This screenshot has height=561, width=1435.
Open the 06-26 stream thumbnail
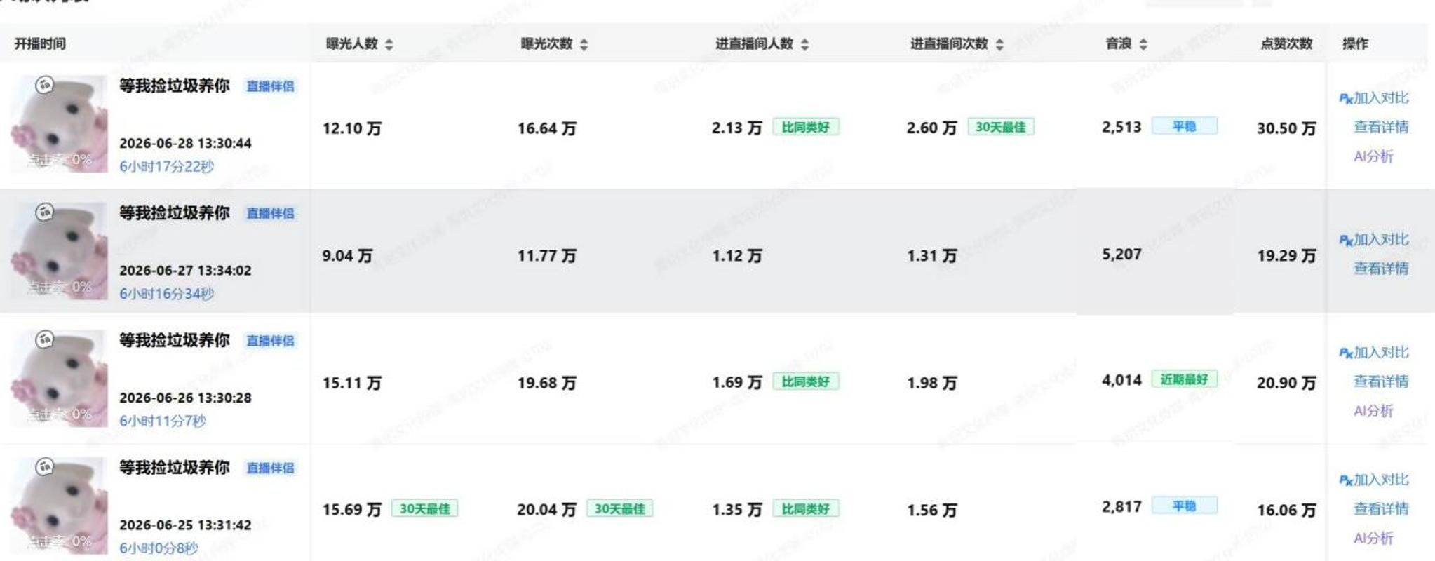click(60, 379)
